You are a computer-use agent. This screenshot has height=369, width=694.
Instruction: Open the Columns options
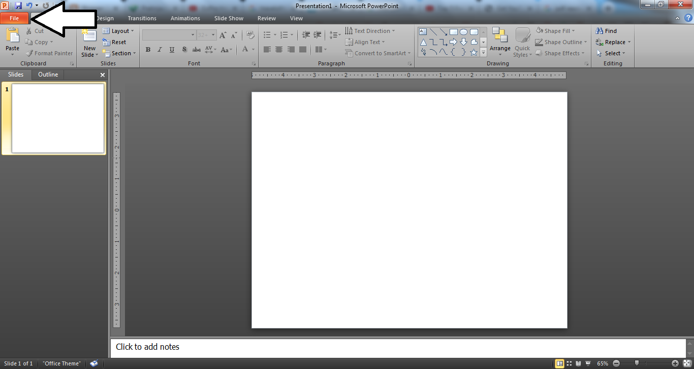(320, 50)
